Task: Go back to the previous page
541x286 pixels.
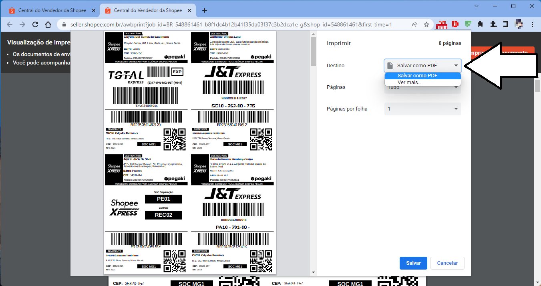Action: coord(10,24)
